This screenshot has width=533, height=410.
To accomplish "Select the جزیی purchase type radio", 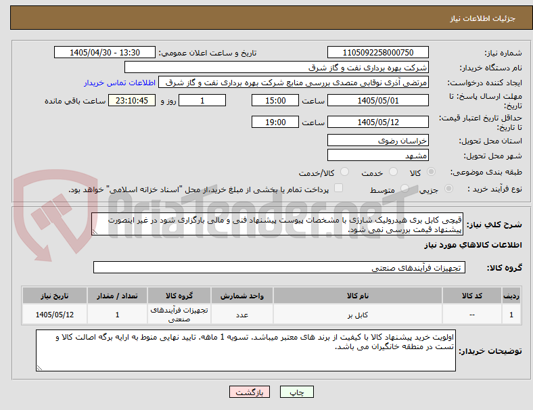I will (448, 189).
